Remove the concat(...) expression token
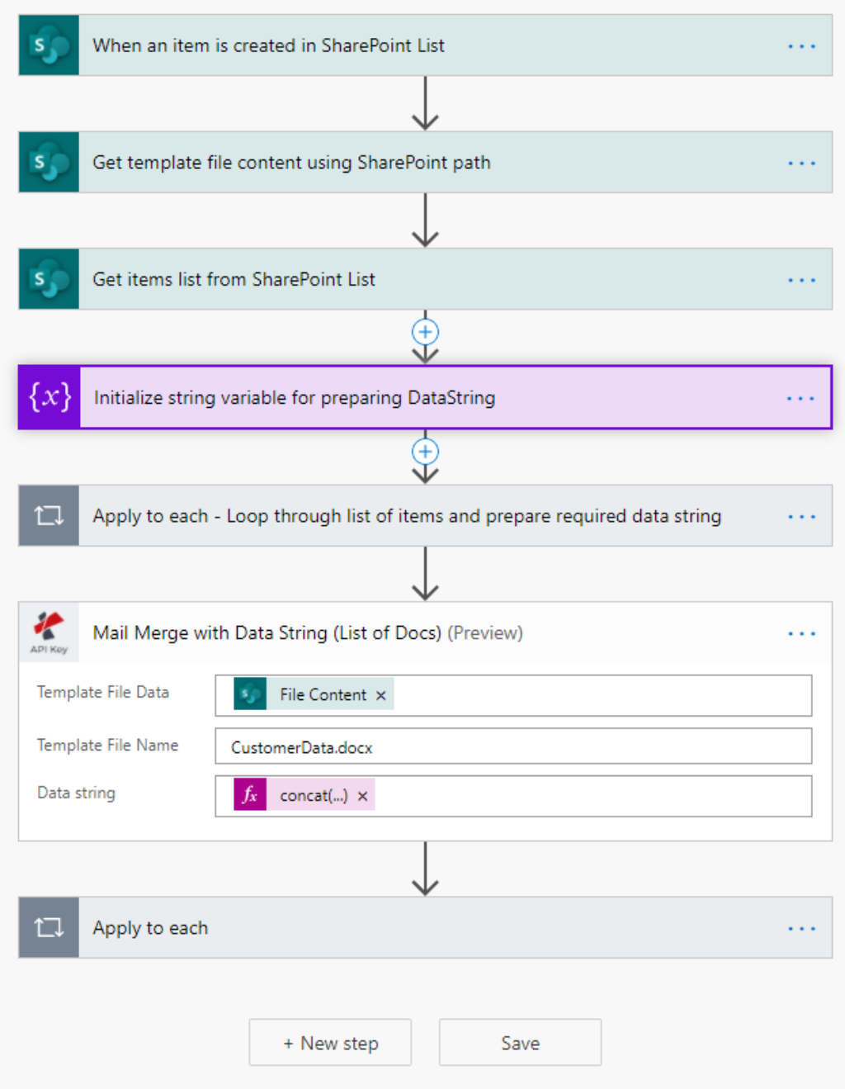 [x=362, y=797]
